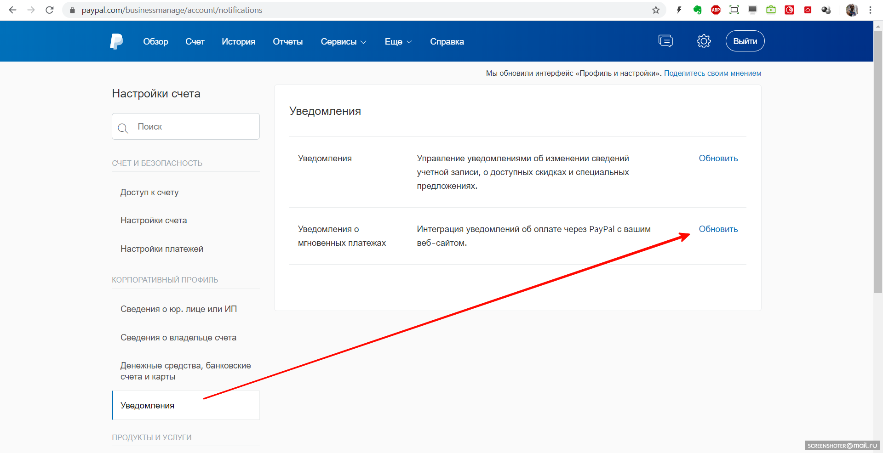Click the Evernote elephant extension icon

(x=697, y=10)
